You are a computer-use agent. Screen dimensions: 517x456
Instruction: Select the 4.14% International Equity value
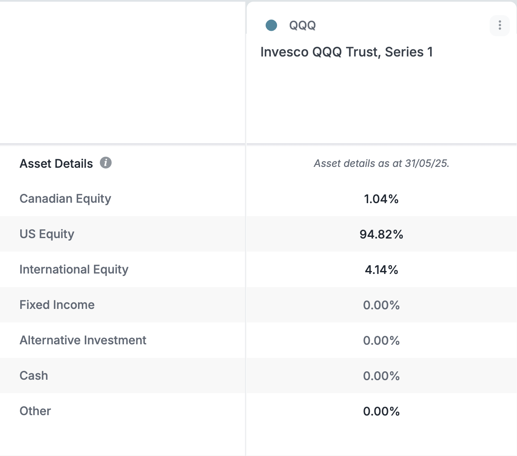pos(382,270)
